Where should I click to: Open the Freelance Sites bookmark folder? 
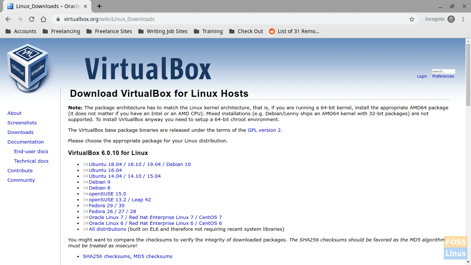click(x=109, y=31)
